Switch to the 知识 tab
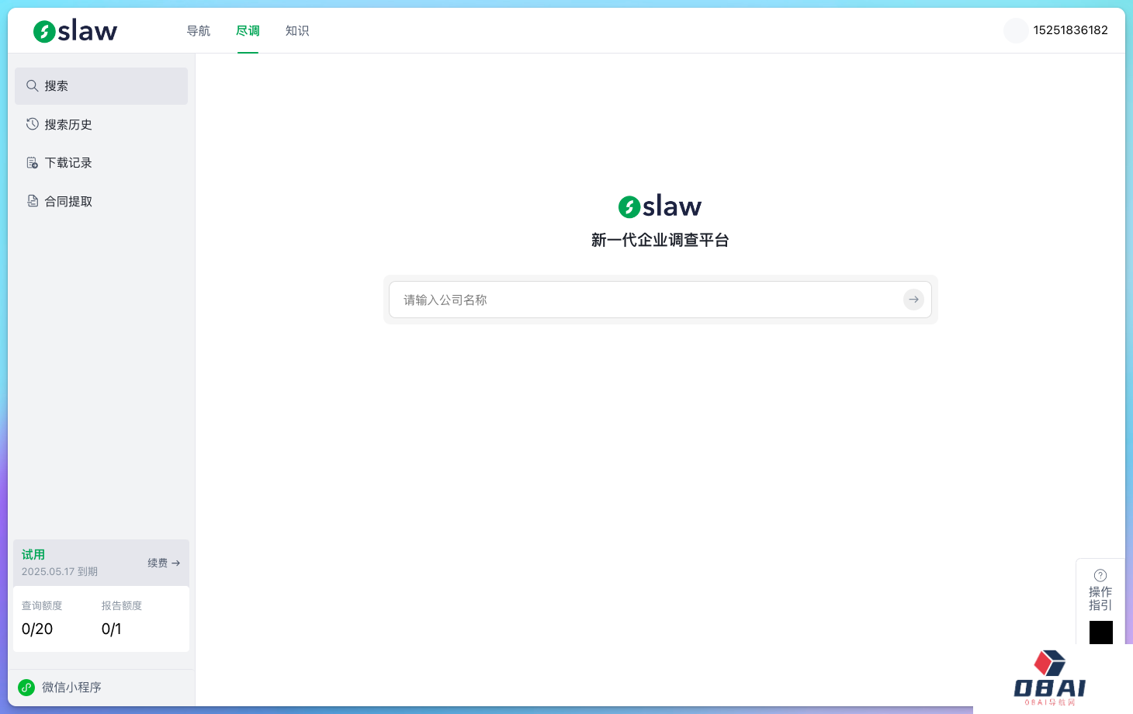 coord(297,31)
